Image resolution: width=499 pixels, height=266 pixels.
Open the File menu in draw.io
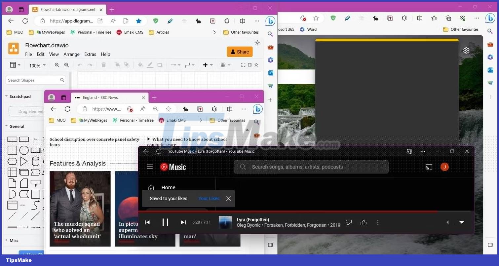click(x=28, y=54)
